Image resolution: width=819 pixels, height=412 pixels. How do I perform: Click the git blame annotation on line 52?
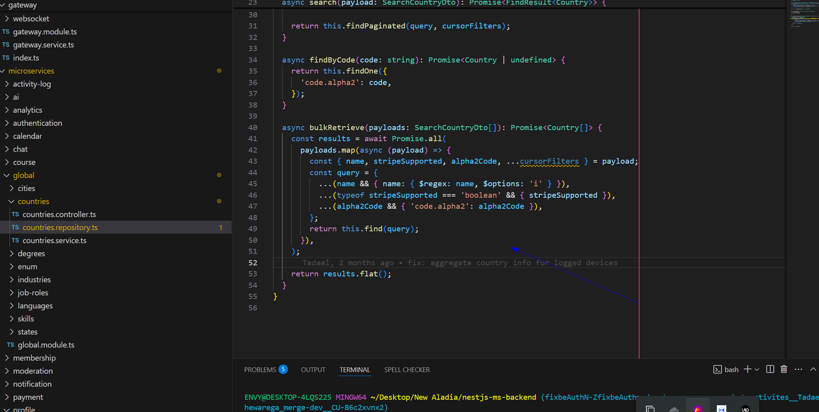tap(460, 263)
